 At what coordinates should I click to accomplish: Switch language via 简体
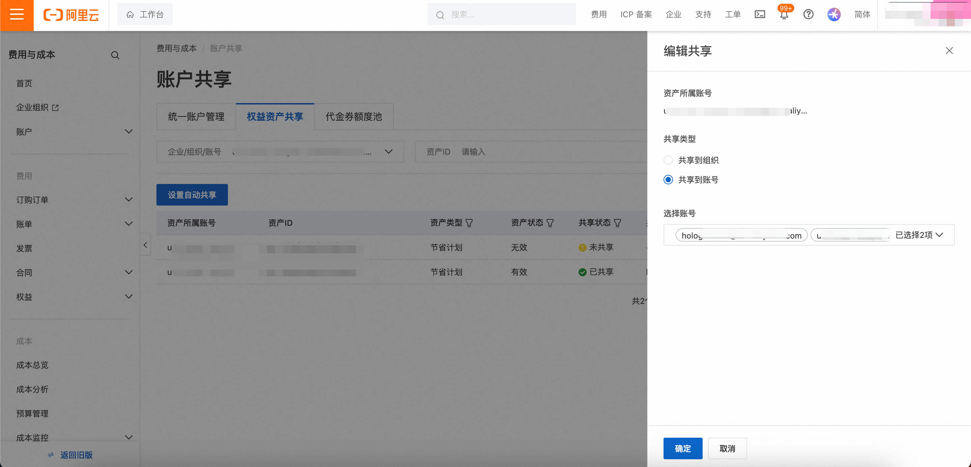(x=862, y=15)
